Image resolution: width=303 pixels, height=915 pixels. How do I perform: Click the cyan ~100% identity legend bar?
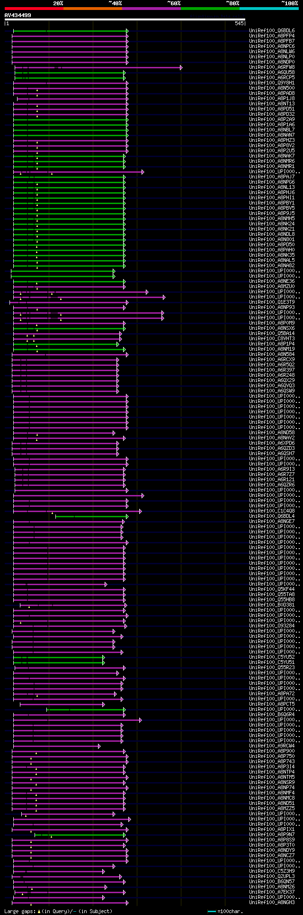coord(268,8)
